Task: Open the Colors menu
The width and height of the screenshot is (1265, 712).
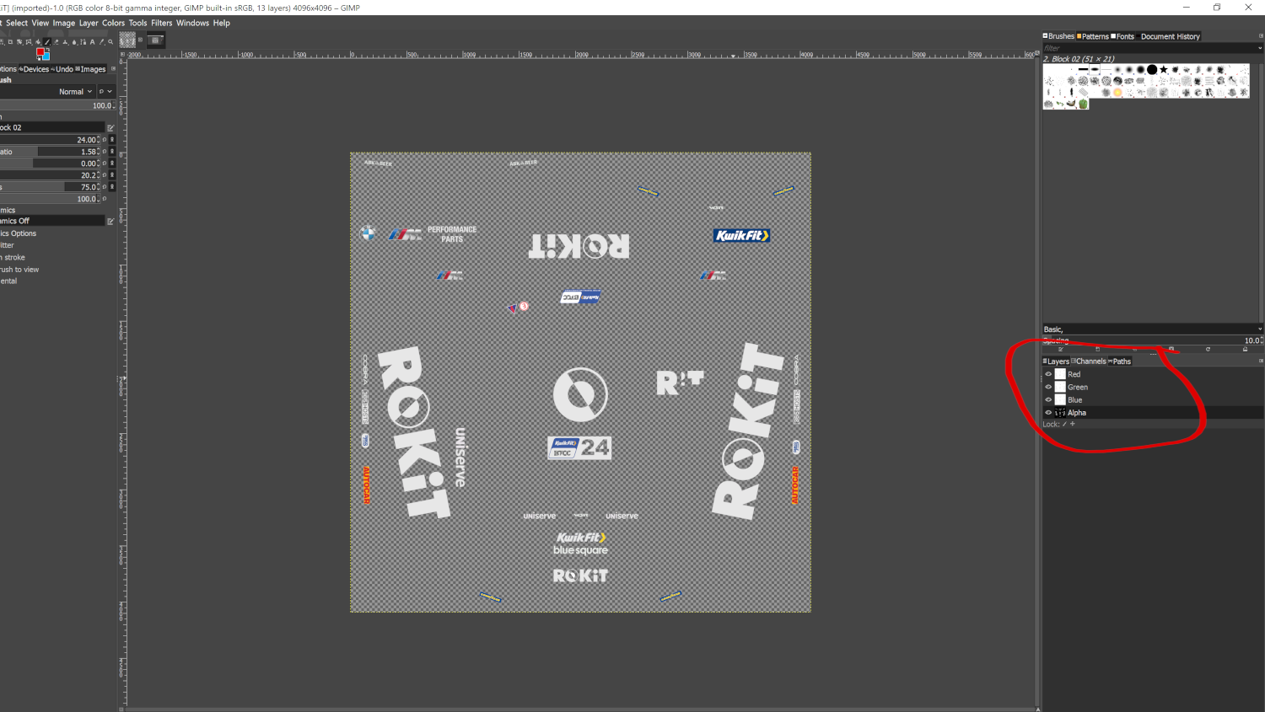Action: point(113,23)
